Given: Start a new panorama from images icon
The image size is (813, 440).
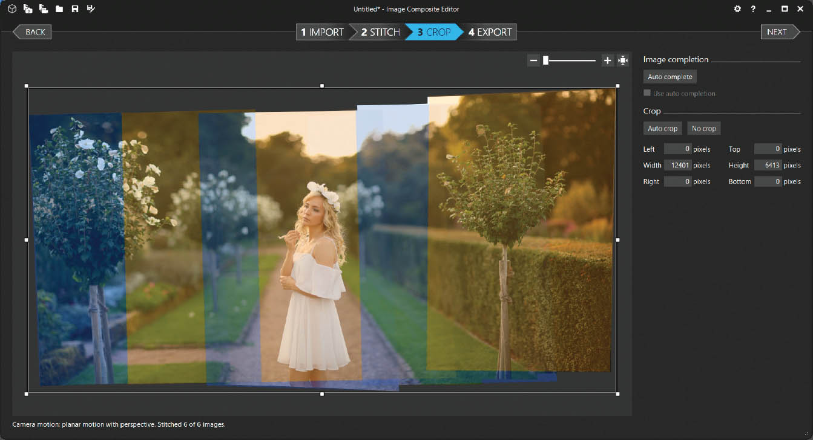Looking at the screenshot, I should point(28,9).
